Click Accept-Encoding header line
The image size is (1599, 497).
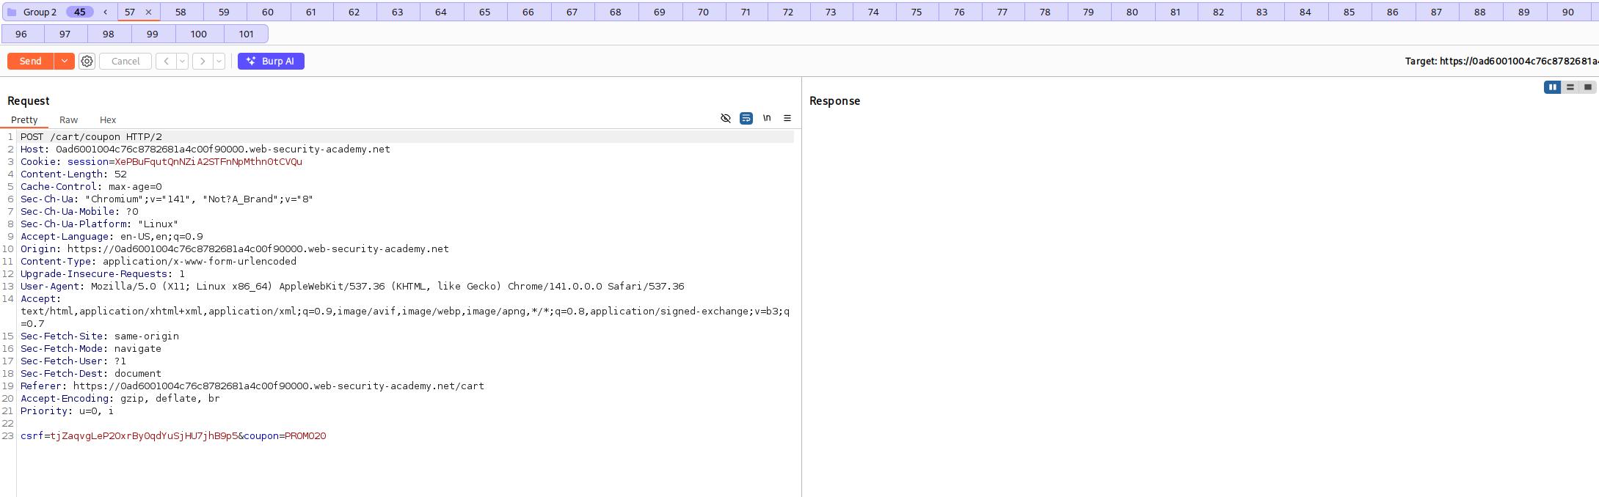(120, 399)
